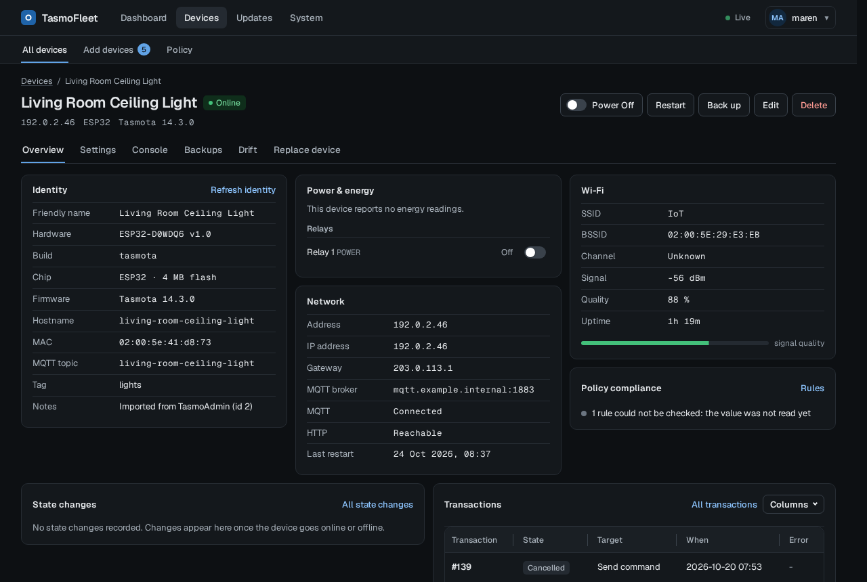The width and height of the screenshot is (867, 582).
Task: Open the Columns dropdown
Action: click(x=793, y=504)
